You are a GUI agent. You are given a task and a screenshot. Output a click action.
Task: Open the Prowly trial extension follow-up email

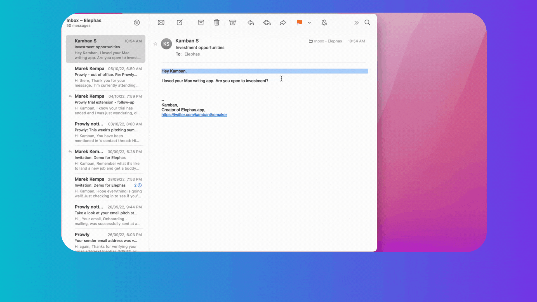(x=105, y=104)
